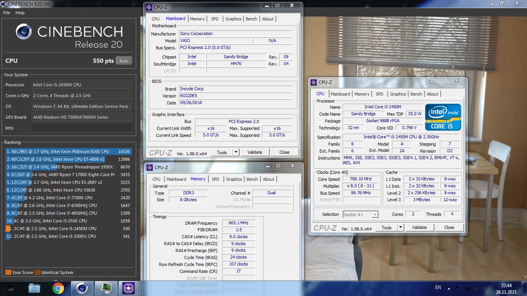Click Close button in the CPU window
Viewport: 527px width, 296px height.
(x=449, y=227)
